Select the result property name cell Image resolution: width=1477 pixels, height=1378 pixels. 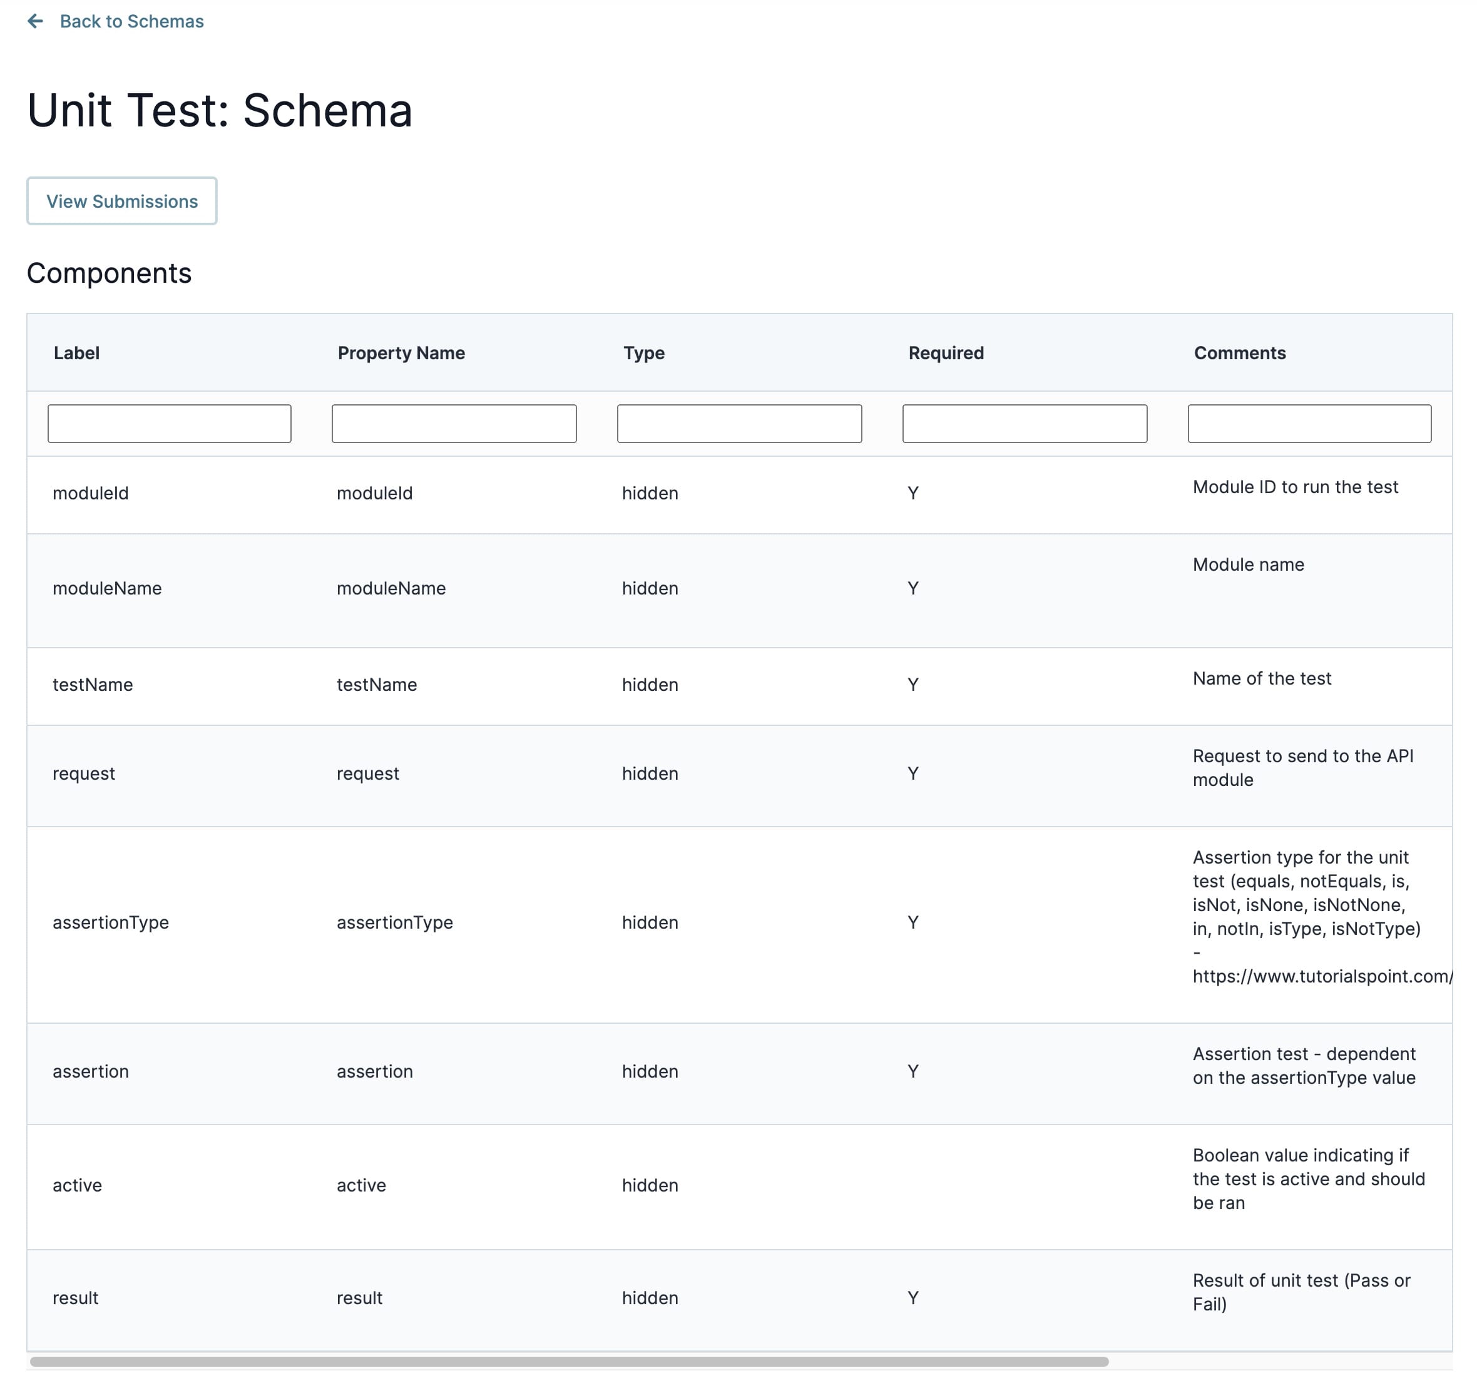[x=360, y=1299]
